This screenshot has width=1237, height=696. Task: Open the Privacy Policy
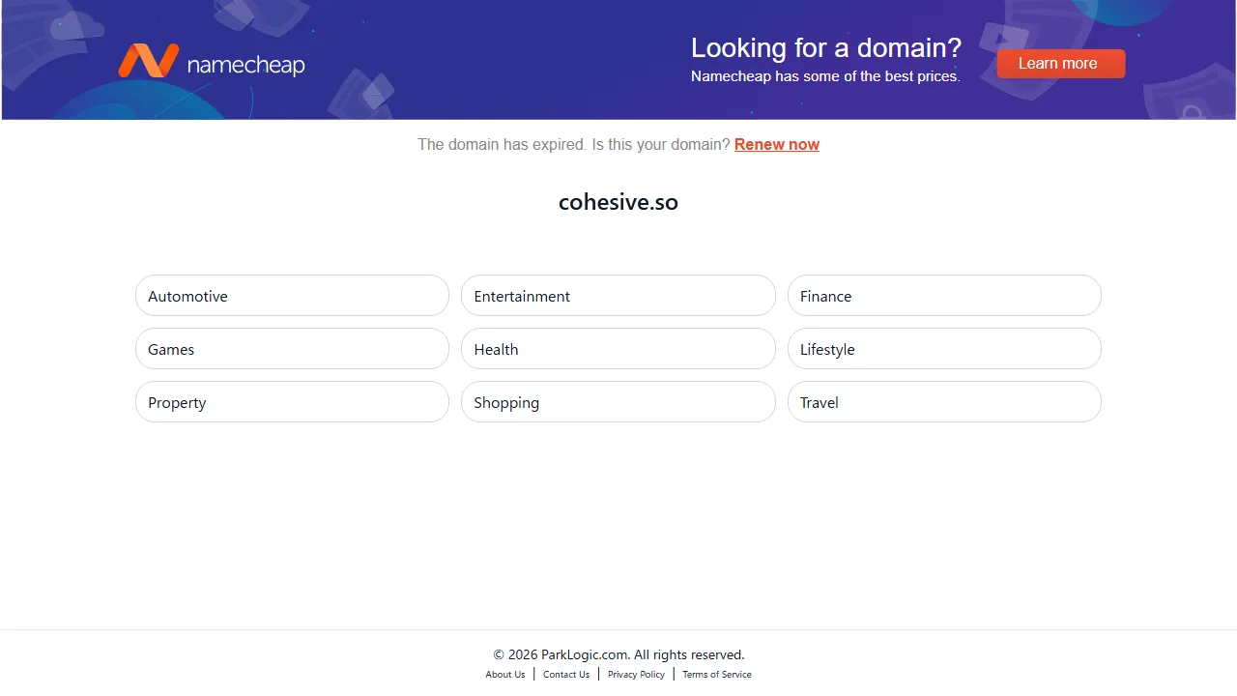635,674
